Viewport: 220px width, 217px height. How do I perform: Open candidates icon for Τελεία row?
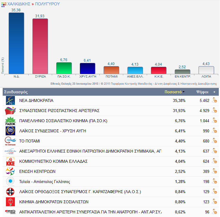[x=215, y=181]
